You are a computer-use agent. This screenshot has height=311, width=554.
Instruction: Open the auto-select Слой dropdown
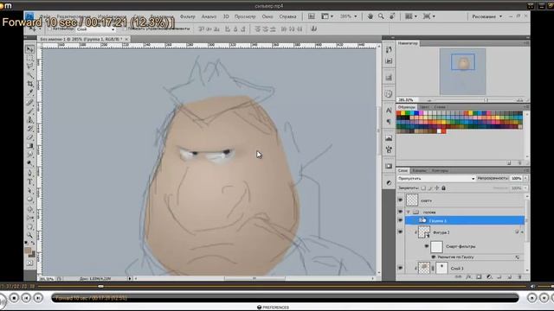pos(96,29)
